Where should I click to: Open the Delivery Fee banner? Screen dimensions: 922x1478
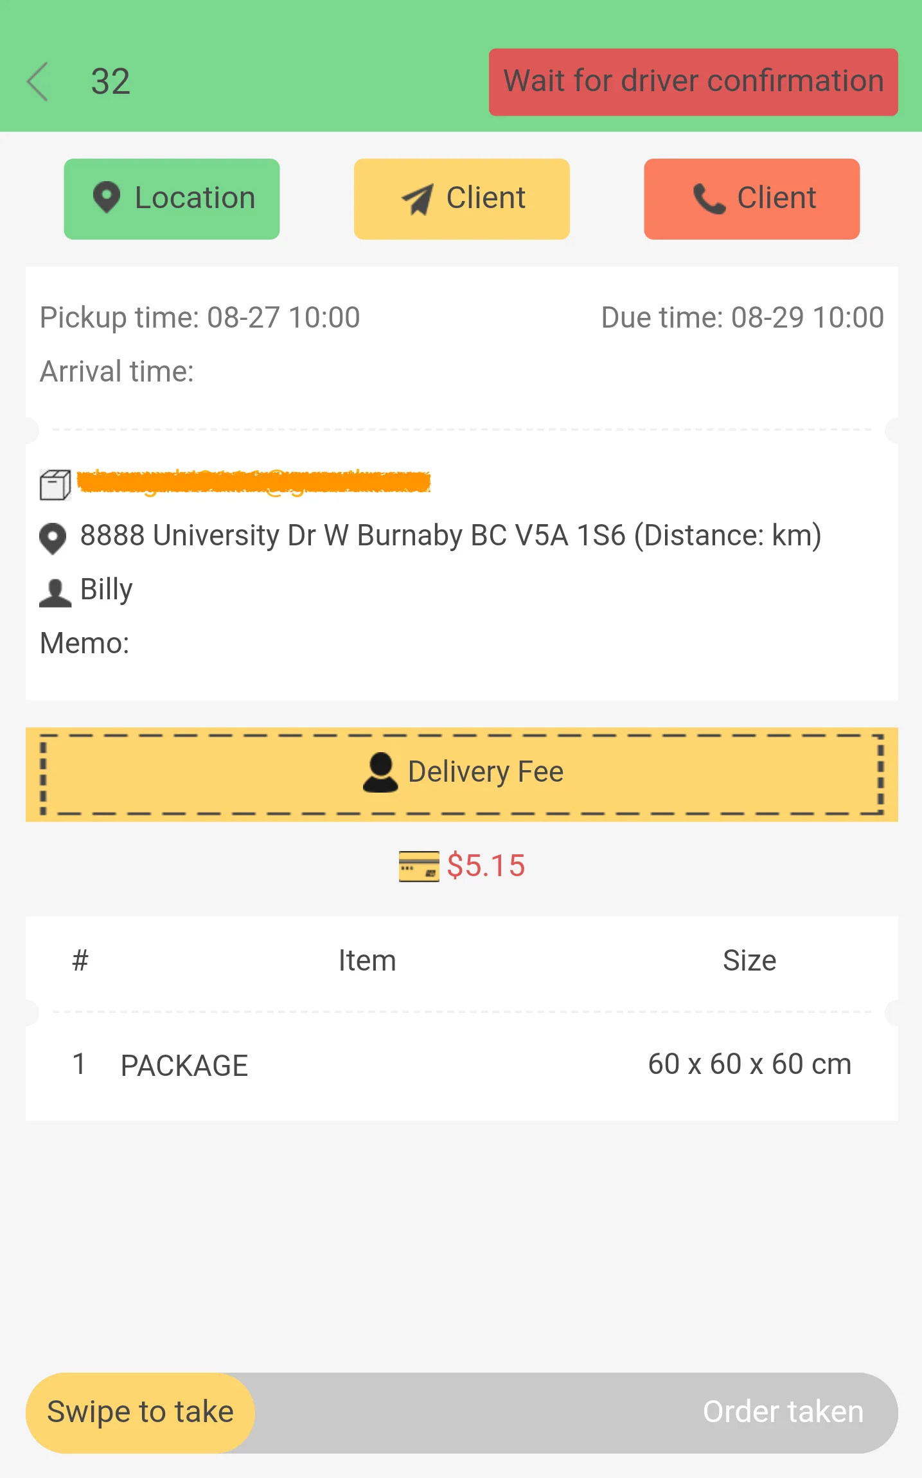click(x=461, y=774)
